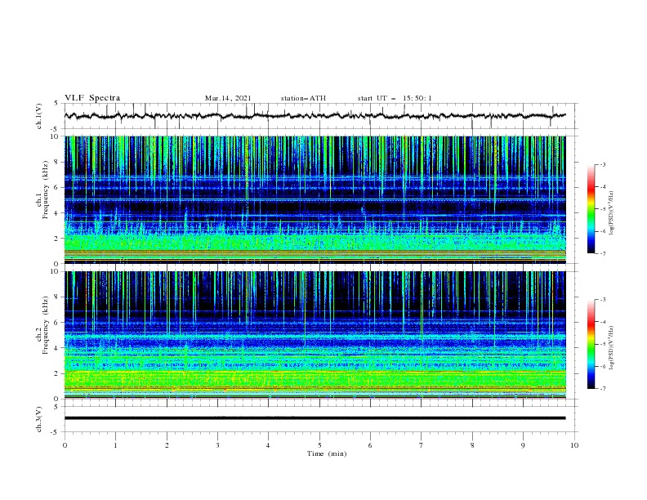This screenshot has width=647, height=500.
Task: Click the ch.1 spectrogram color scale bar
Action: click(591, 209)
